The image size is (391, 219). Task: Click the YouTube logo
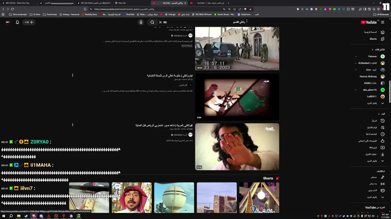[369, 22]
